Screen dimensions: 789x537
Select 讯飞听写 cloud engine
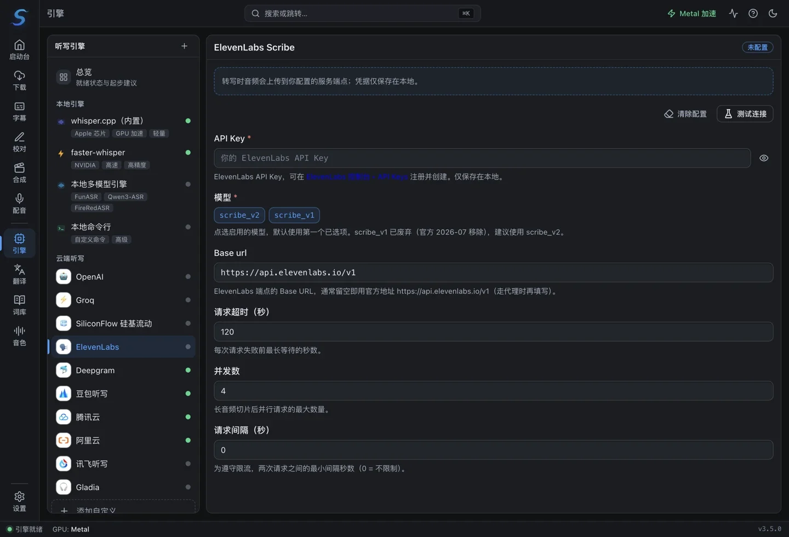(x=123, y=464)
